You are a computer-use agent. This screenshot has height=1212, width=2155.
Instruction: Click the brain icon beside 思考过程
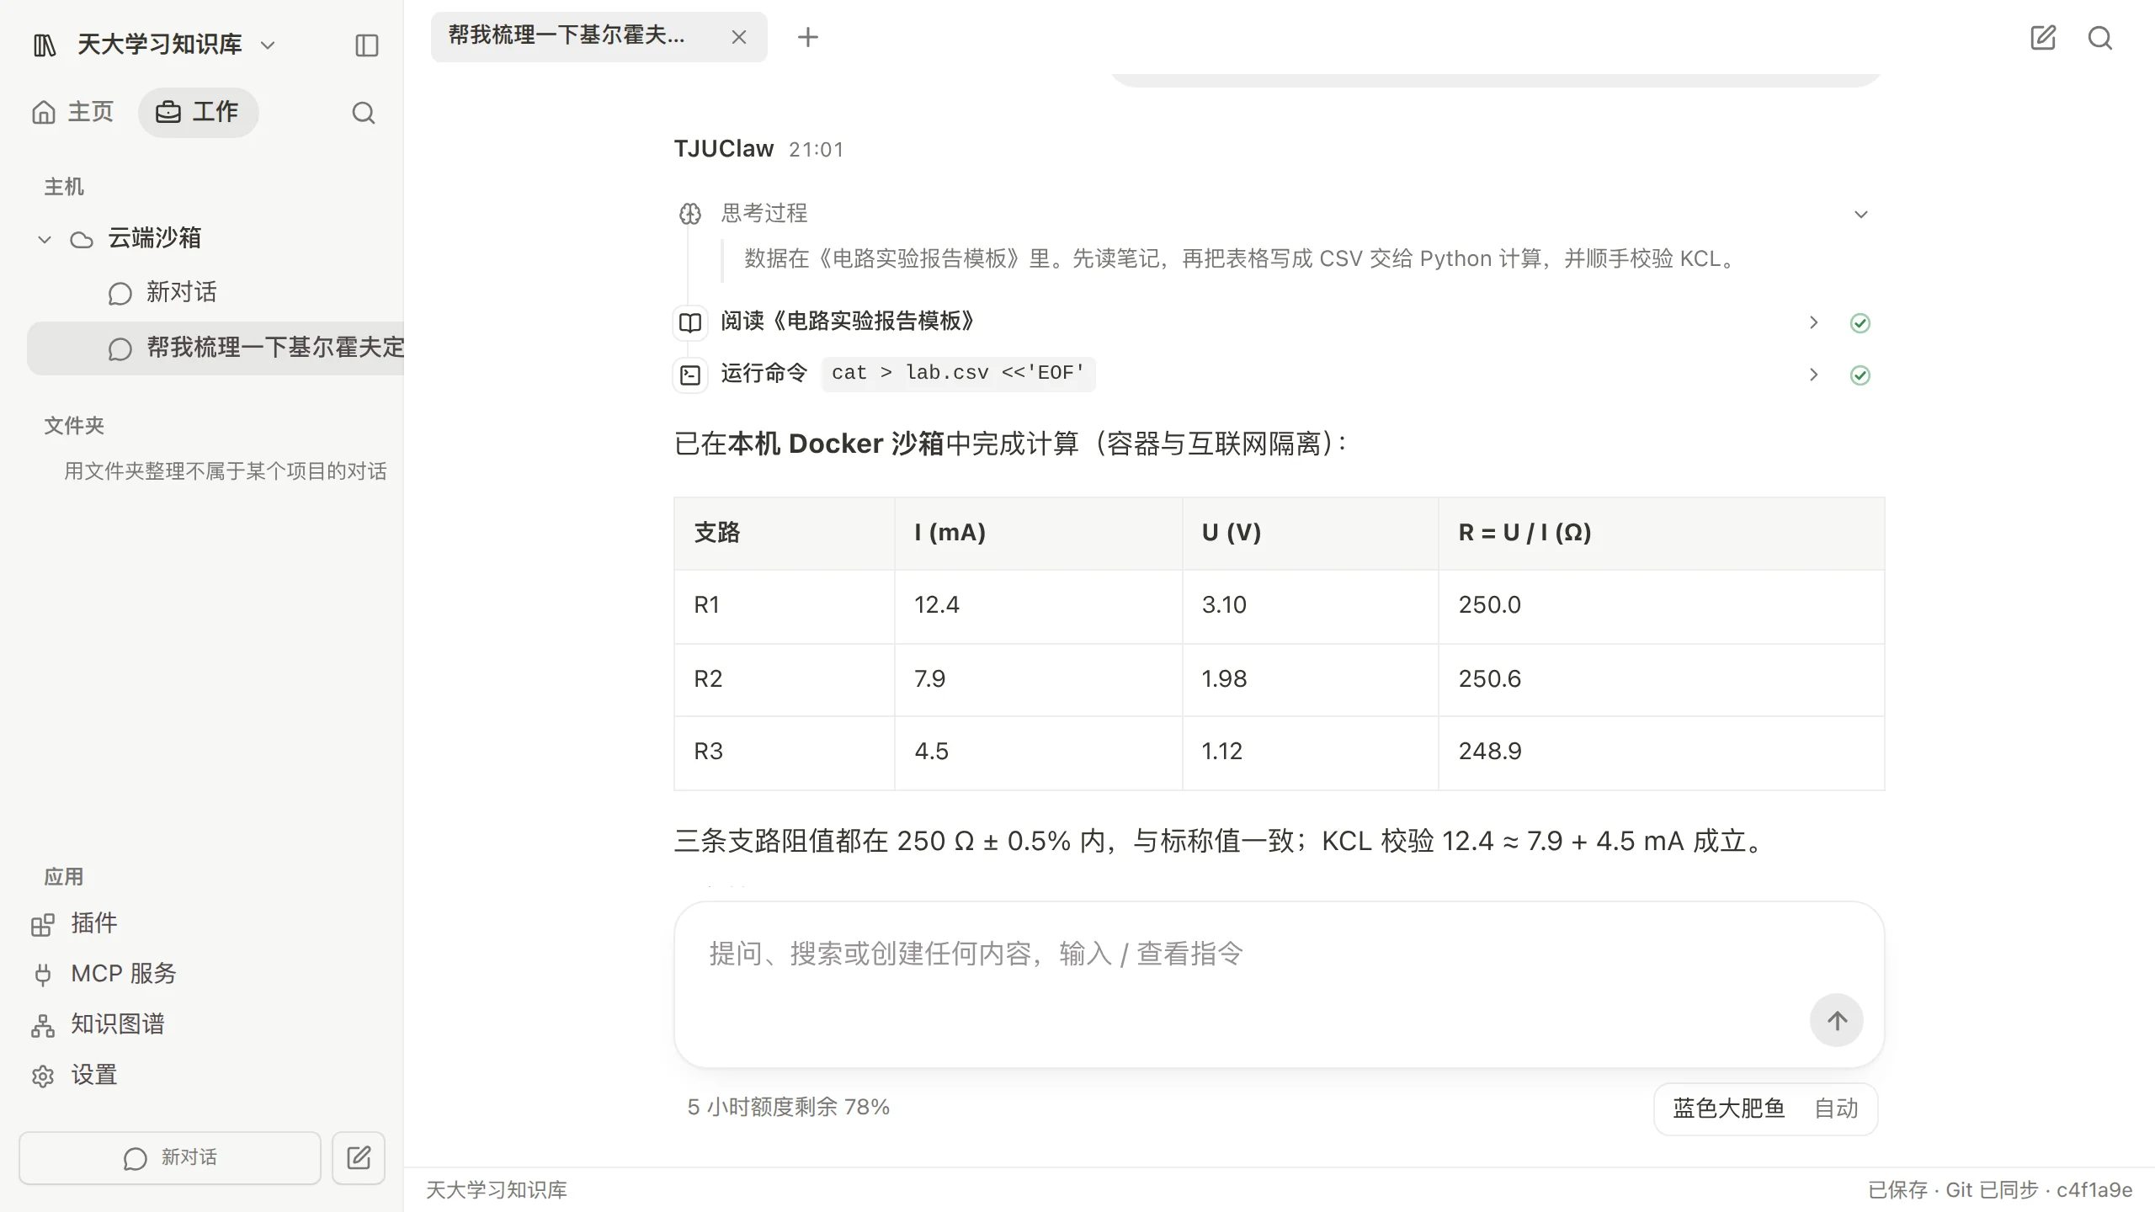pyautogui.click(x=690, y=214)
